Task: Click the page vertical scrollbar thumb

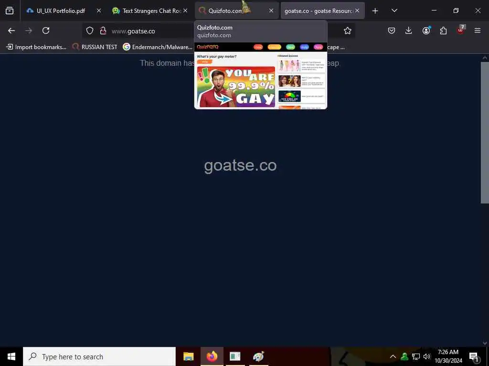Action: pos(485,132)
